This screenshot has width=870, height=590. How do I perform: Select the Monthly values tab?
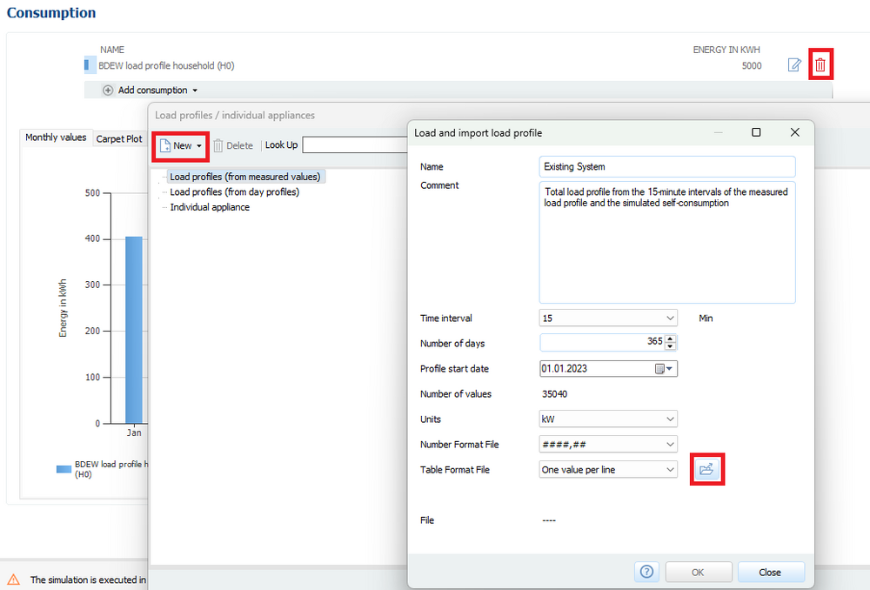(x=56, y=137)
